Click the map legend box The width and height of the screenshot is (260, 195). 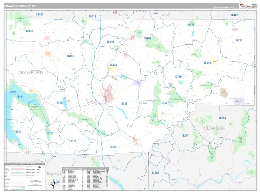coord(25,176)
